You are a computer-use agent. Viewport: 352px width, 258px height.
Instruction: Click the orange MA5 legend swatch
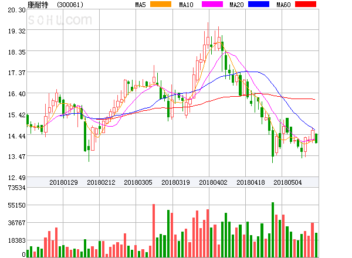point(161,4)
